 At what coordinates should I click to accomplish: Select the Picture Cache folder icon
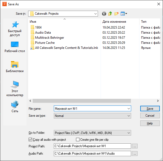(32, 43)
